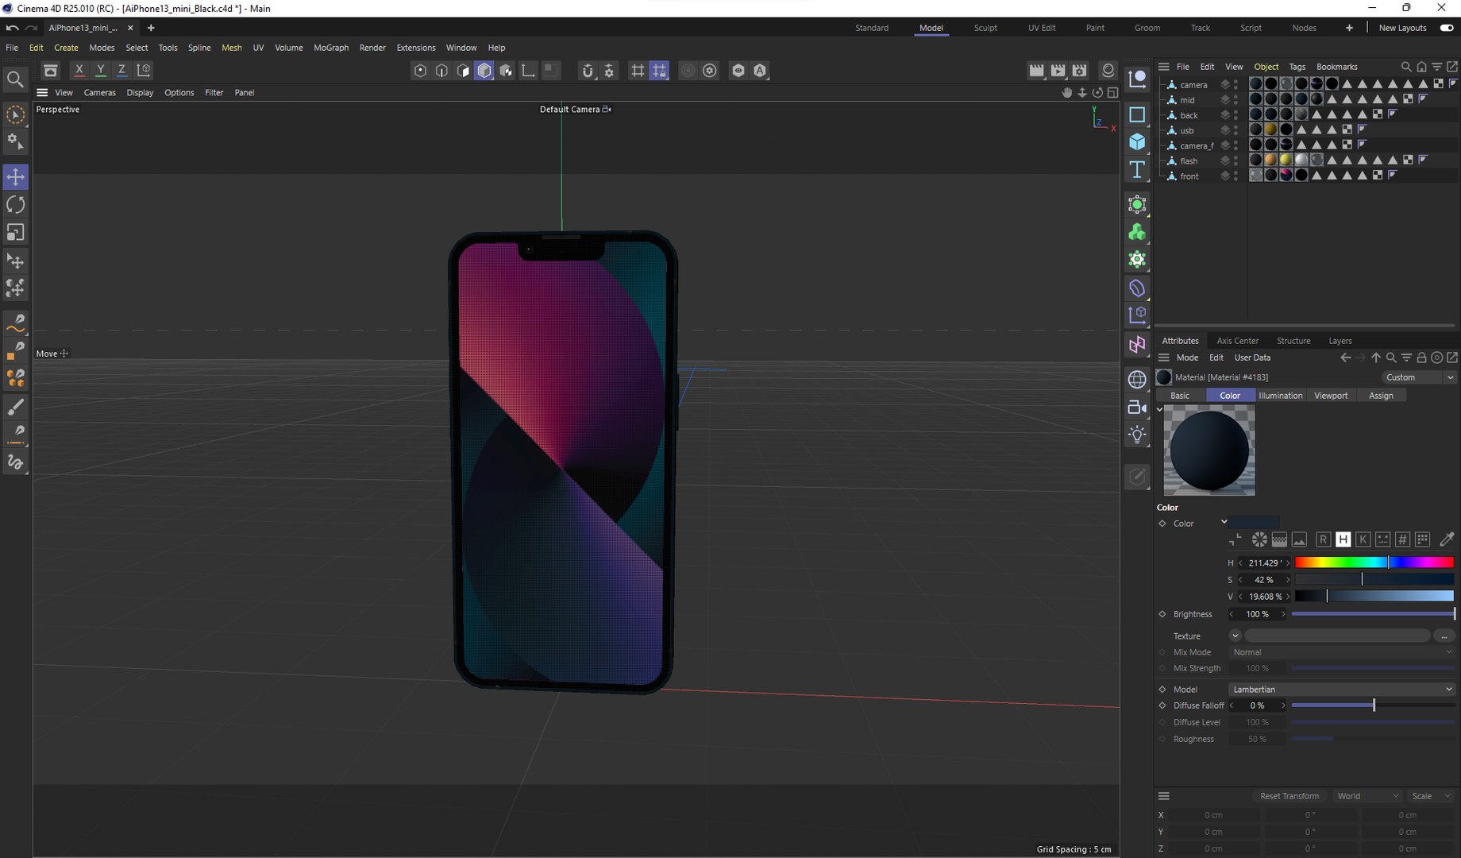The height and width of the screenshot is (858, 1461).
Task: Click the Render View clapperboard icon
Action: tap(1036, 70)
